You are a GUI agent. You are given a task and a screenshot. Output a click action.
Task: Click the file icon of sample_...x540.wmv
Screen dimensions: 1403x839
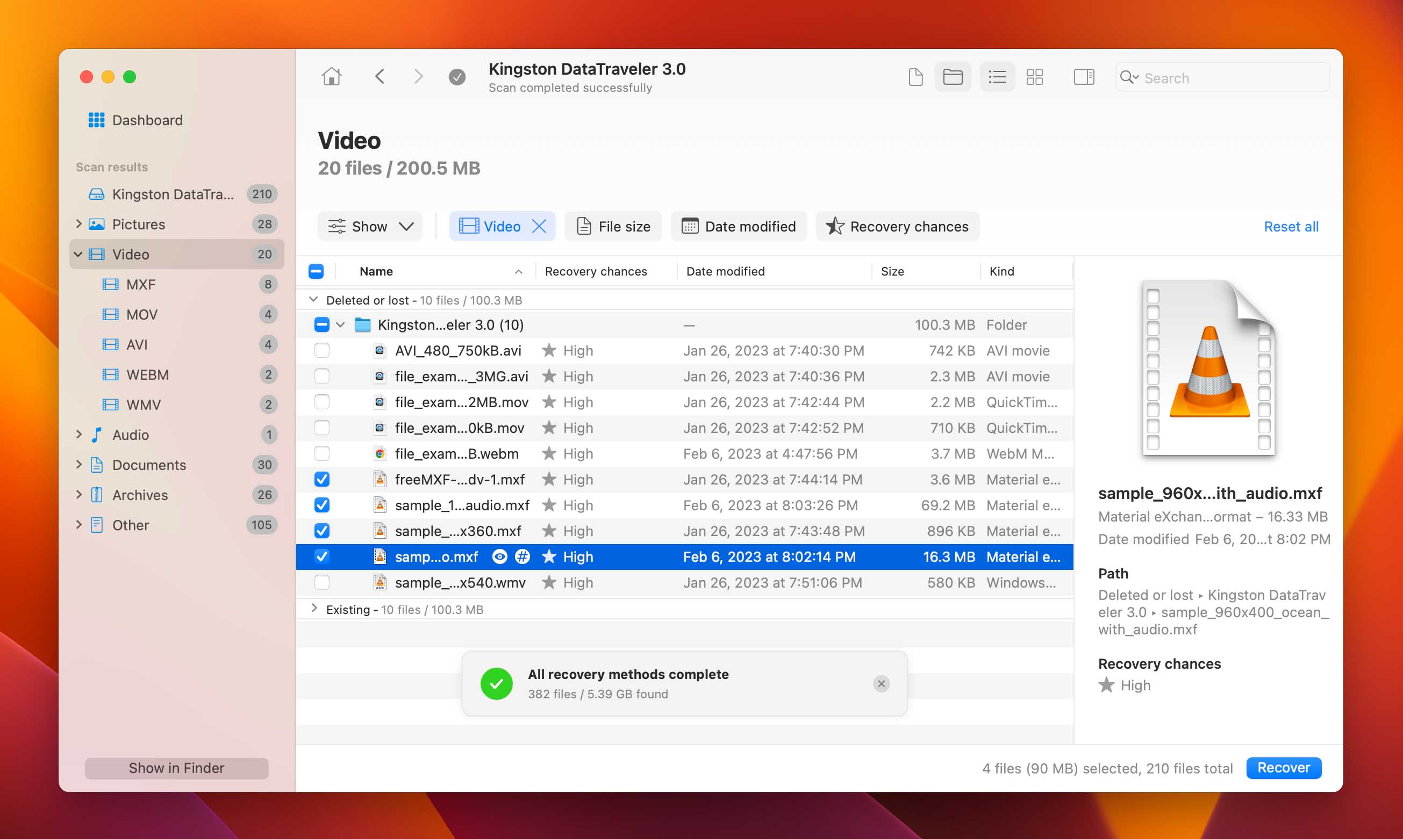click(x=380, y=582)
